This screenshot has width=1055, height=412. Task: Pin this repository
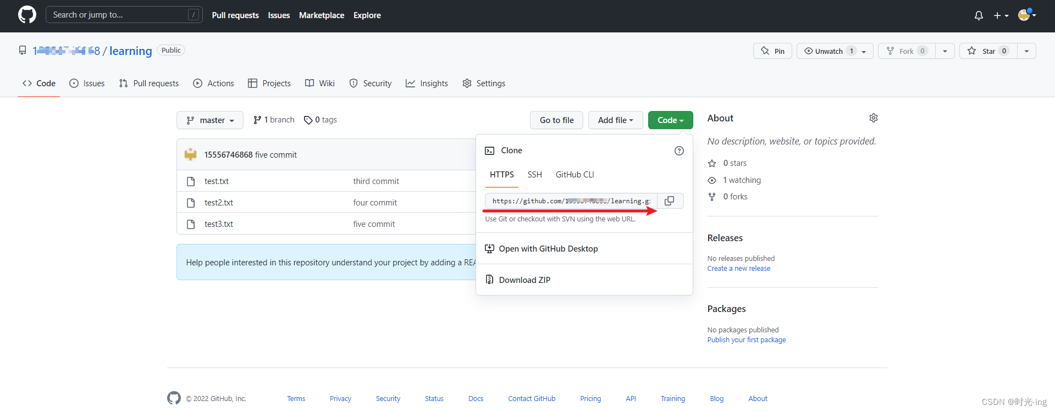[x=772, y=51]
